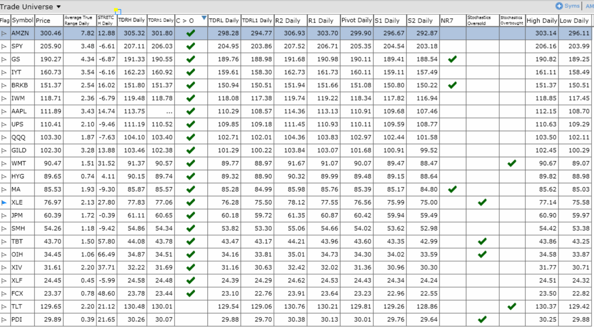The width and height of the screenshot is (594, 327).
Task: Toggle the flag for WMT row
Action: pyautogui.click(x=4, y=163)
